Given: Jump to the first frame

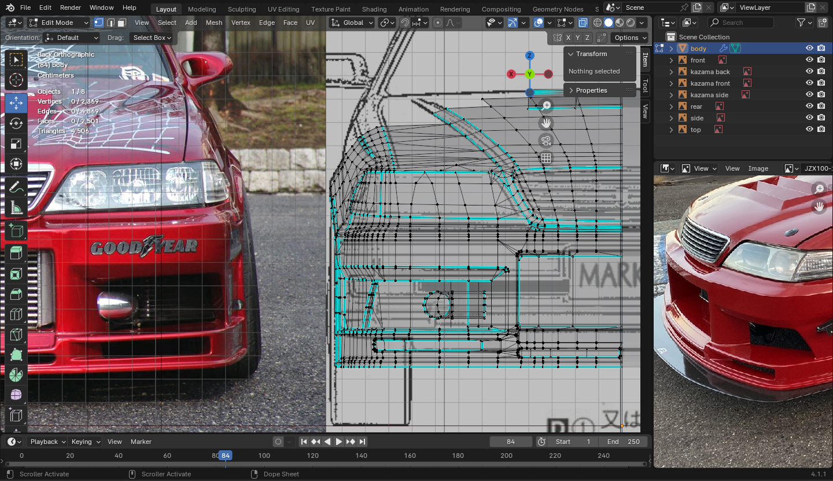Looking at the screenshot, I should click(x=304, y=442).
